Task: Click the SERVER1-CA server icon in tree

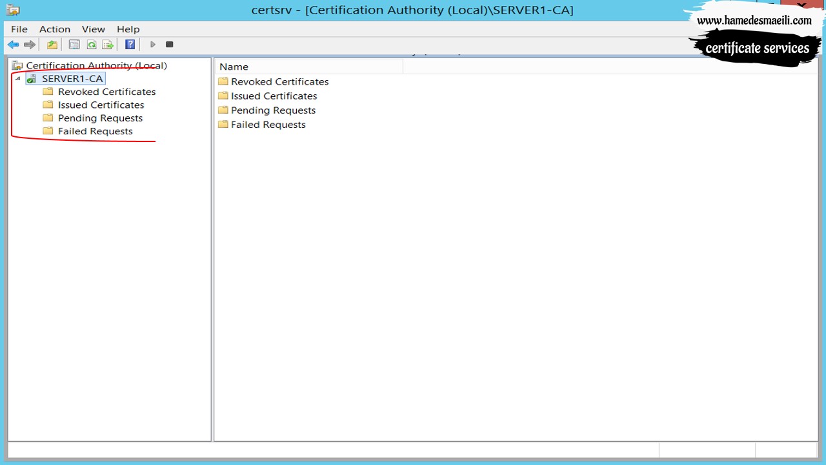Action: 32,79
